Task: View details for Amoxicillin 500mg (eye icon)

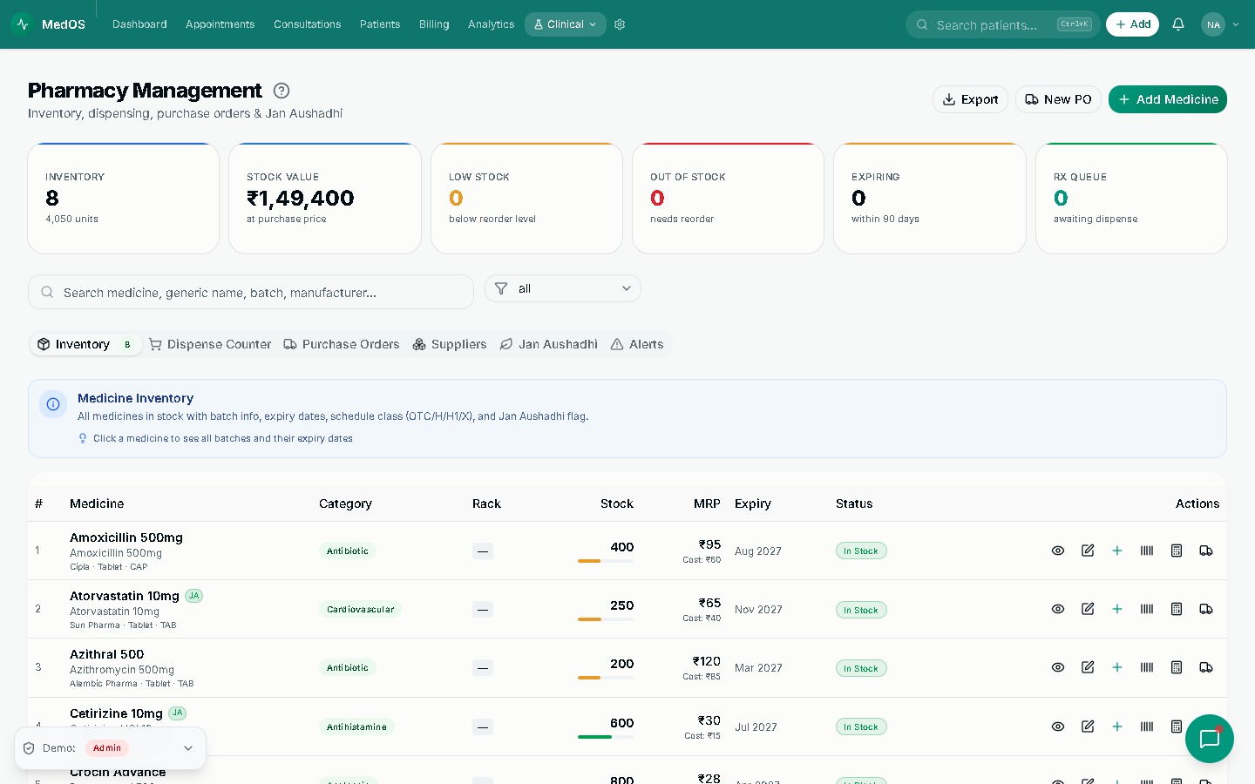Action: [x=1058, y=551]
